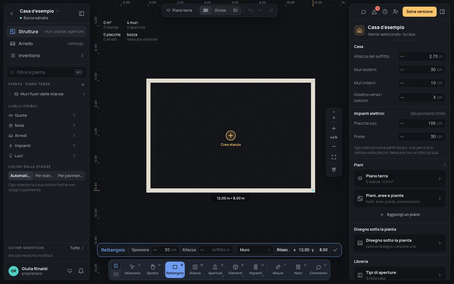Open the version history clock icon
The width and height of the screenshot is (454, 284).
385,12
